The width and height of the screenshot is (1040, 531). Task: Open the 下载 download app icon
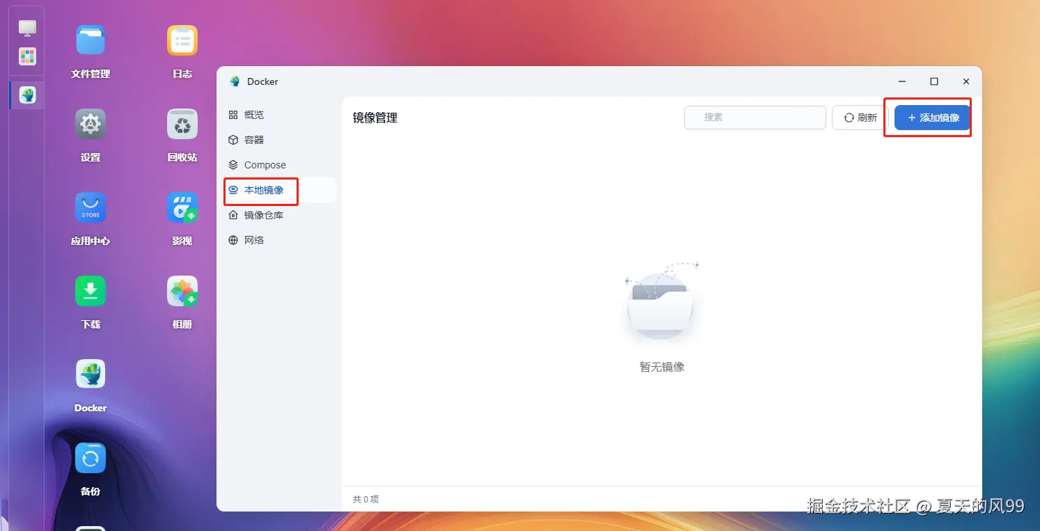click(x=90, y=291)
